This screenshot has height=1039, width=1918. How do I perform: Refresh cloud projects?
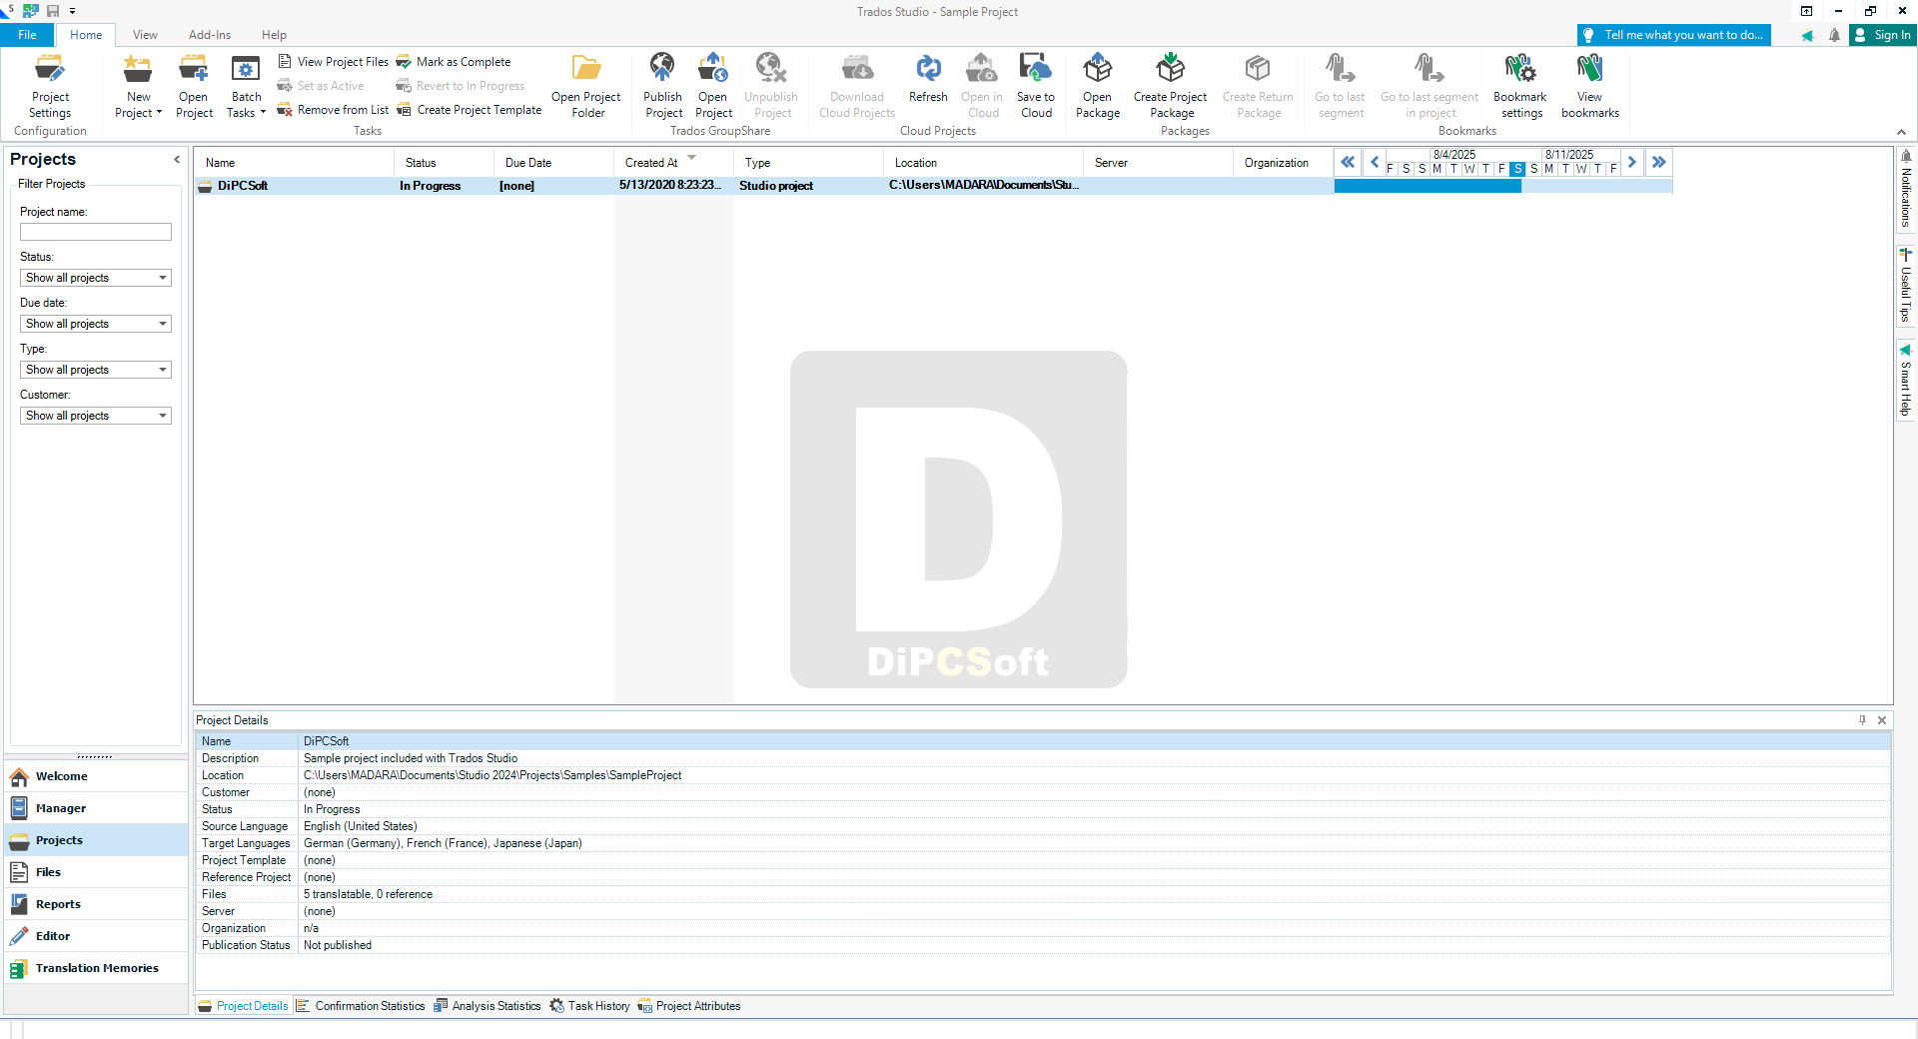928,80
